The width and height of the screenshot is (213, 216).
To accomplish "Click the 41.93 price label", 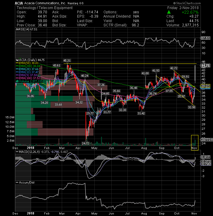I will [x=156, y=70].
